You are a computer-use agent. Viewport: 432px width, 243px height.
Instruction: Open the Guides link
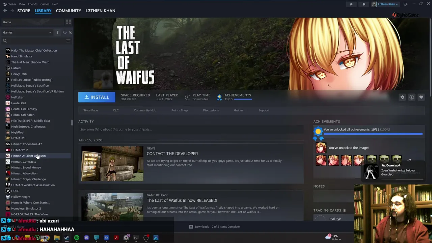point(239,110)
